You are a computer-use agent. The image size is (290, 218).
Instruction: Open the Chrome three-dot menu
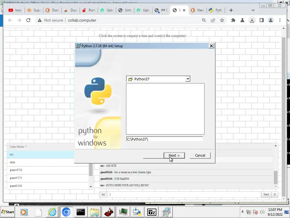tap(280, 20)
